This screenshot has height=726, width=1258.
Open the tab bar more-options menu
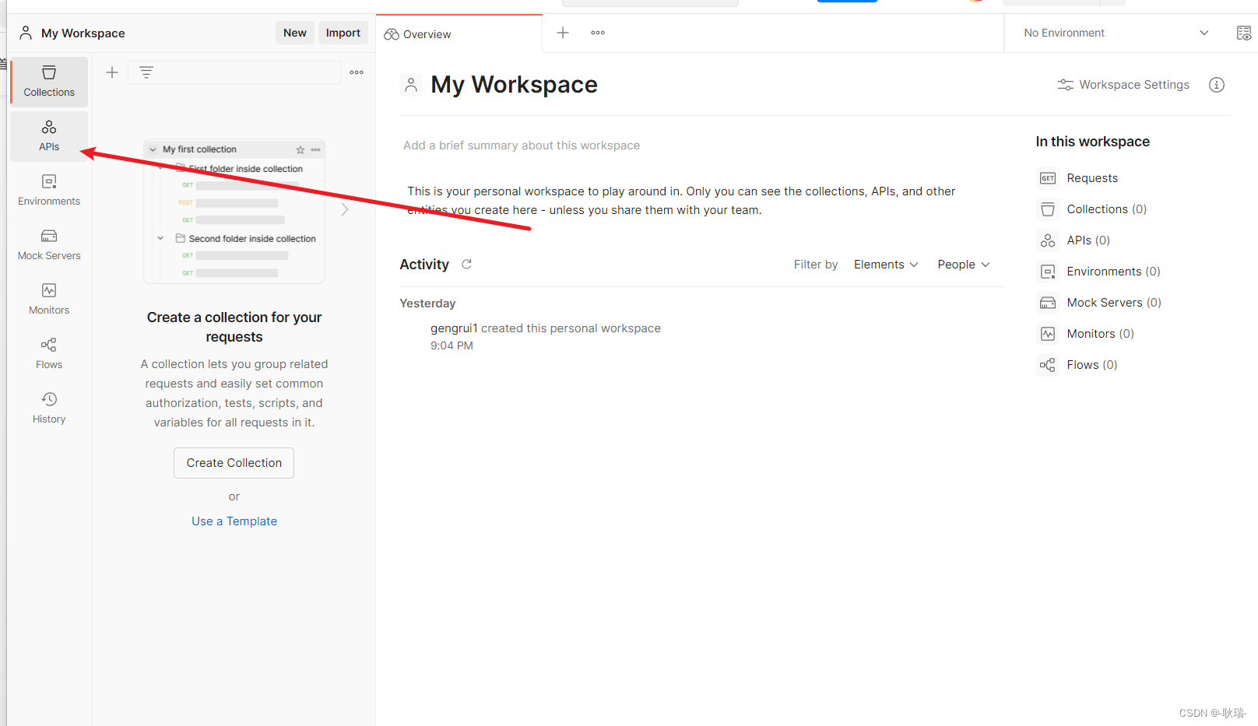coord(598,33)
